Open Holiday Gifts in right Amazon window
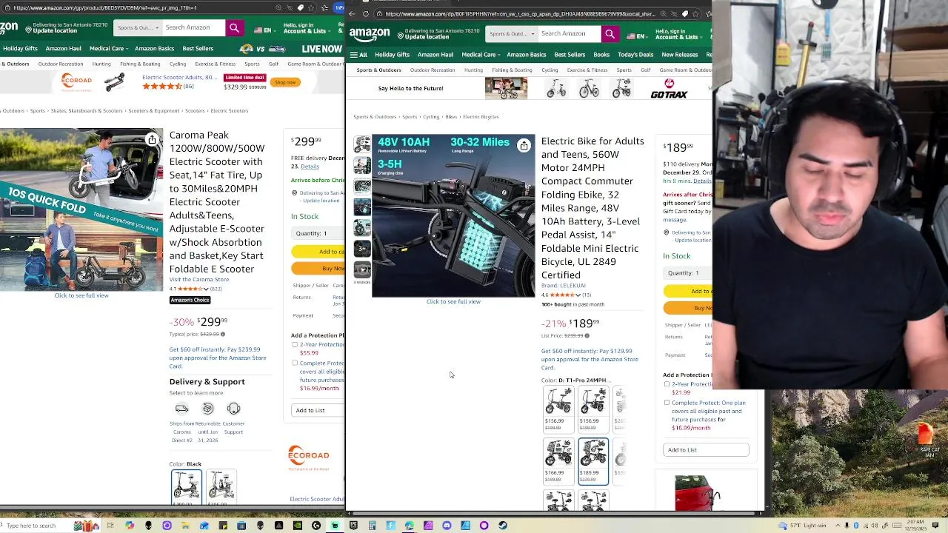Viewport: 948px width, 533px height. 392,55
